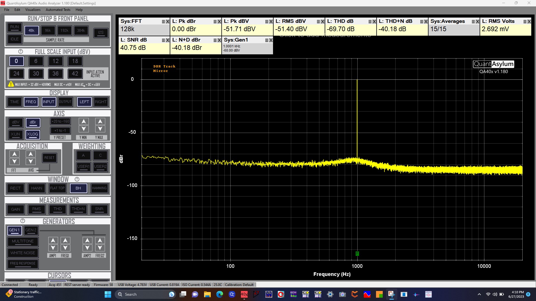
Task: Close the L: THD dB measurement tile
Action: [374, 21]
